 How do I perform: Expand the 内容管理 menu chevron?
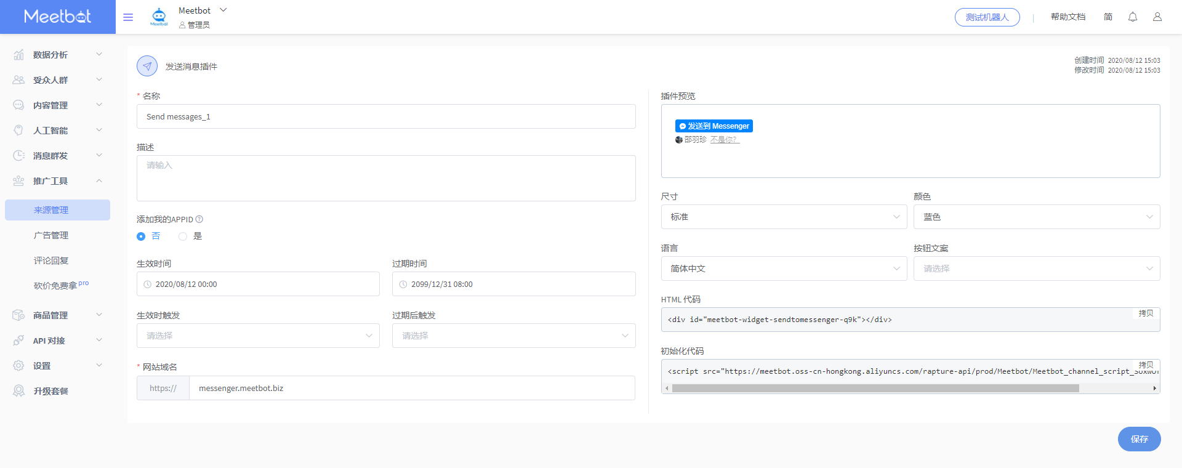pyautogui.click(x=99, y=105)
